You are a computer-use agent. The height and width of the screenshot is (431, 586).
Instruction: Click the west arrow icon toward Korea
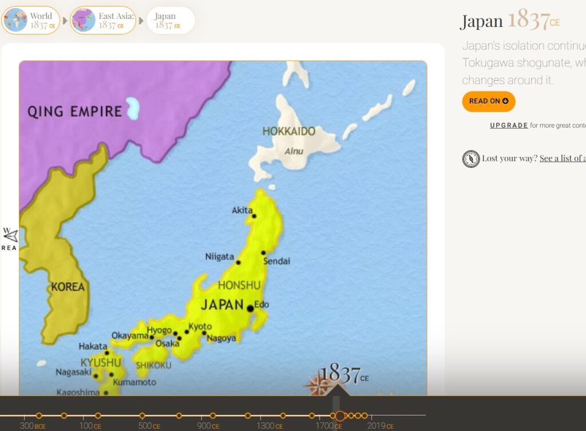10,235
